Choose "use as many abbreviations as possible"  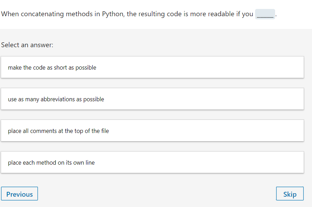pos(152,99)
